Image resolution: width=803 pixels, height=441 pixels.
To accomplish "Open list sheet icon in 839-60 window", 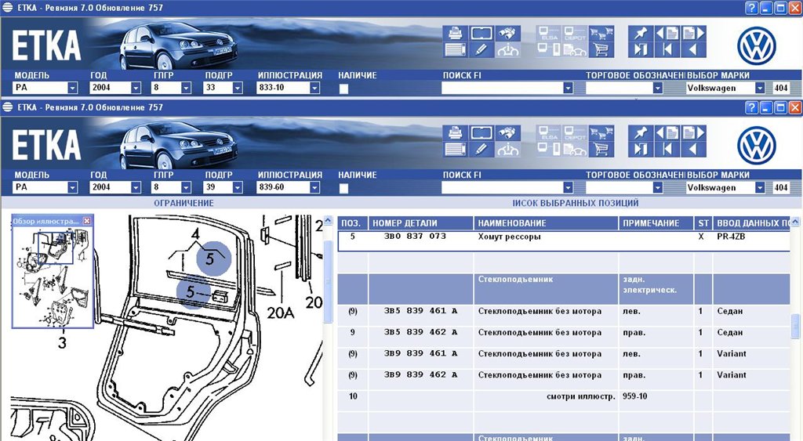I will pyautogui.click(x=455, y=150).
